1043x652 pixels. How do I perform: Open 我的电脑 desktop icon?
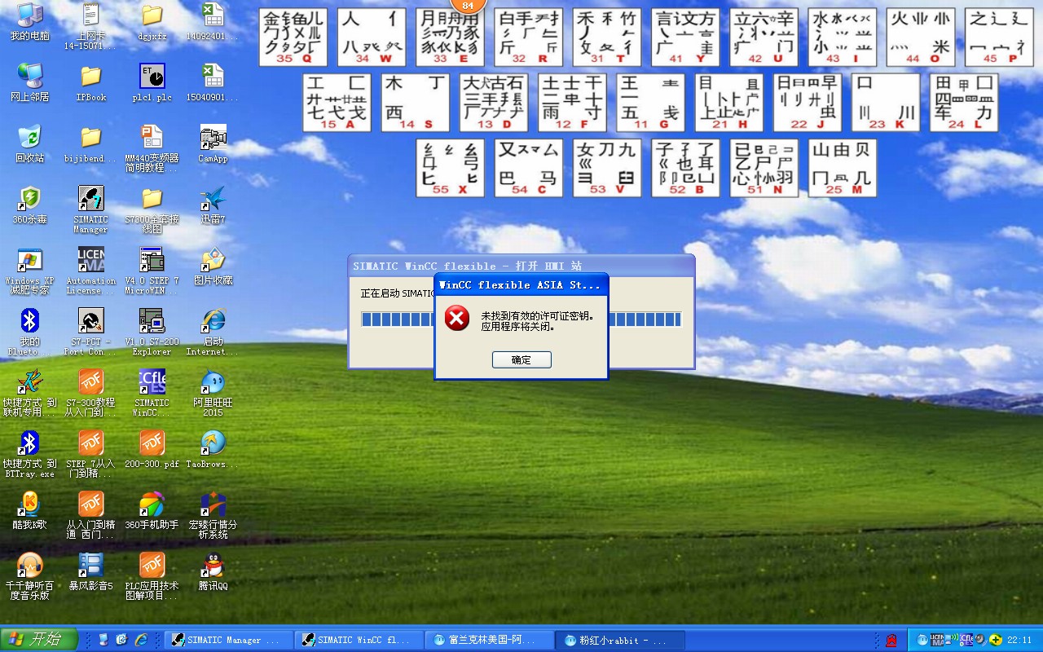30,22
